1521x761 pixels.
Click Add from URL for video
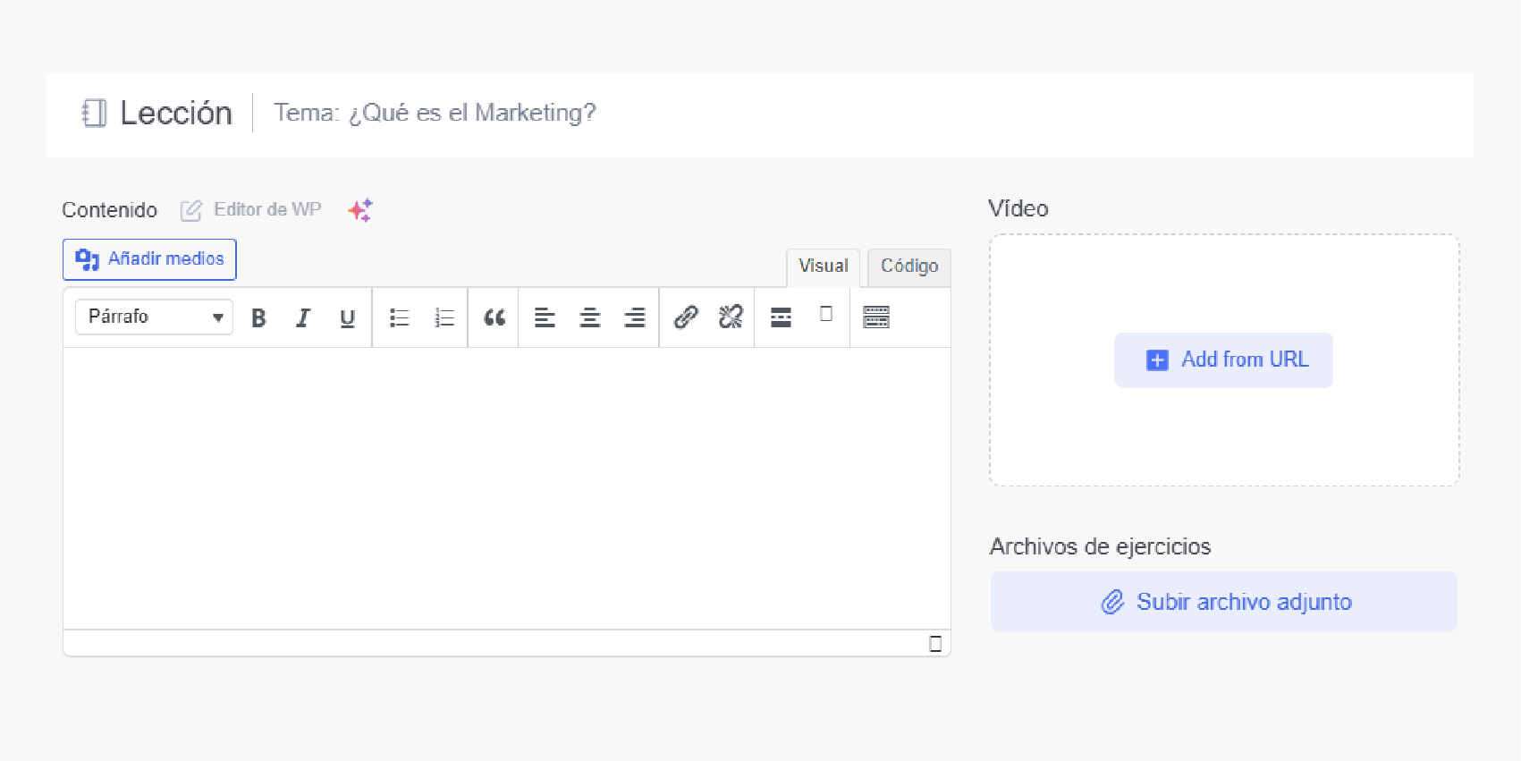[x=1223, y=359]
